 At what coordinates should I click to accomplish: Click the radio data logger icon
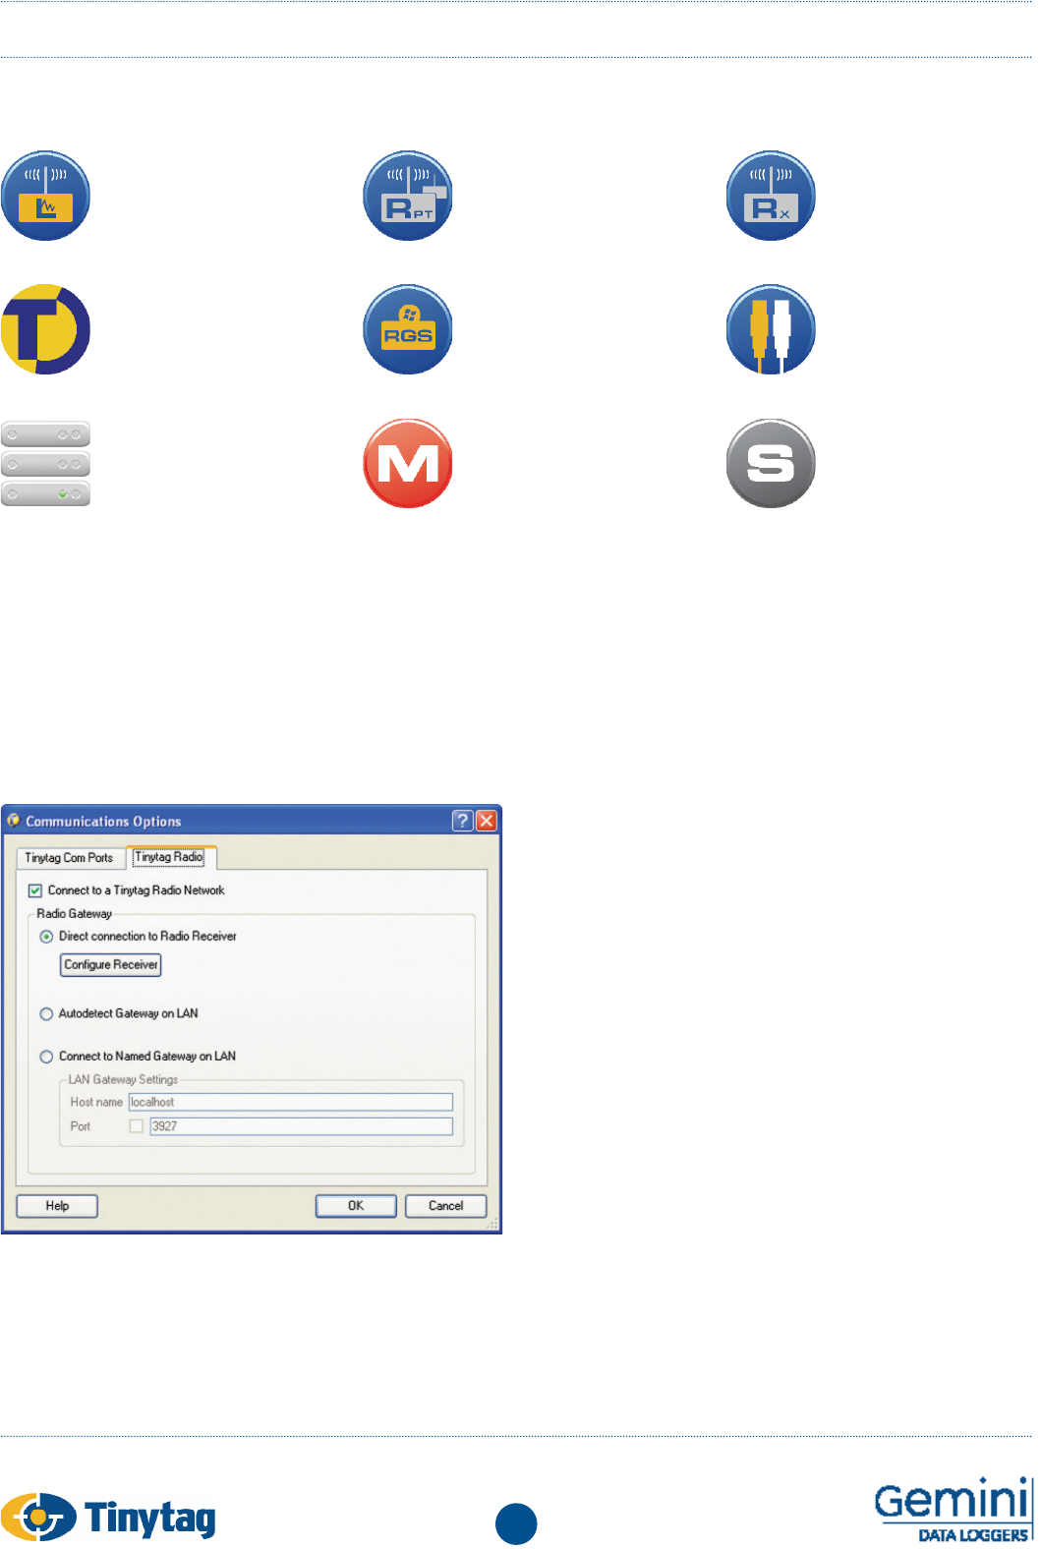tap(45, 196)
